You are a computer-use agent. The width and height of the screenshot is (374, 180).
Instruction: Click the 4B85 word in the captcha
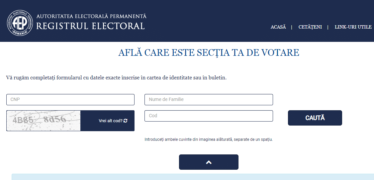click(23, 121)
